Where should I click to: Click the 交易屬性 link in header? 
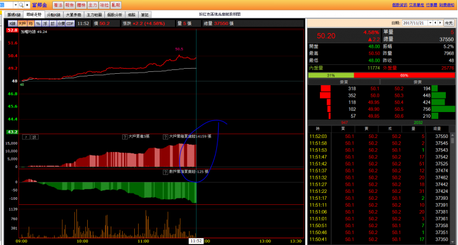click(416, 5)
